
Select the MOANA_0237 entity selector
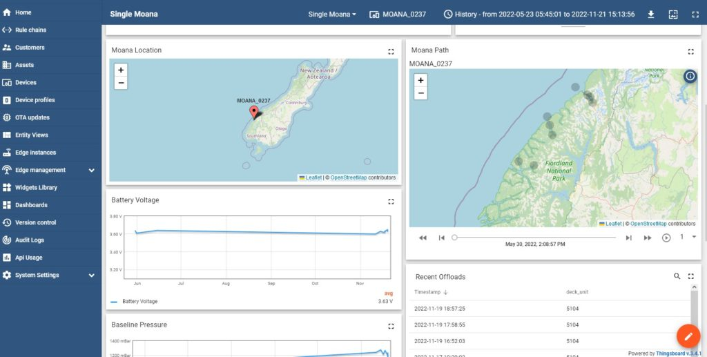click(398, 14)
